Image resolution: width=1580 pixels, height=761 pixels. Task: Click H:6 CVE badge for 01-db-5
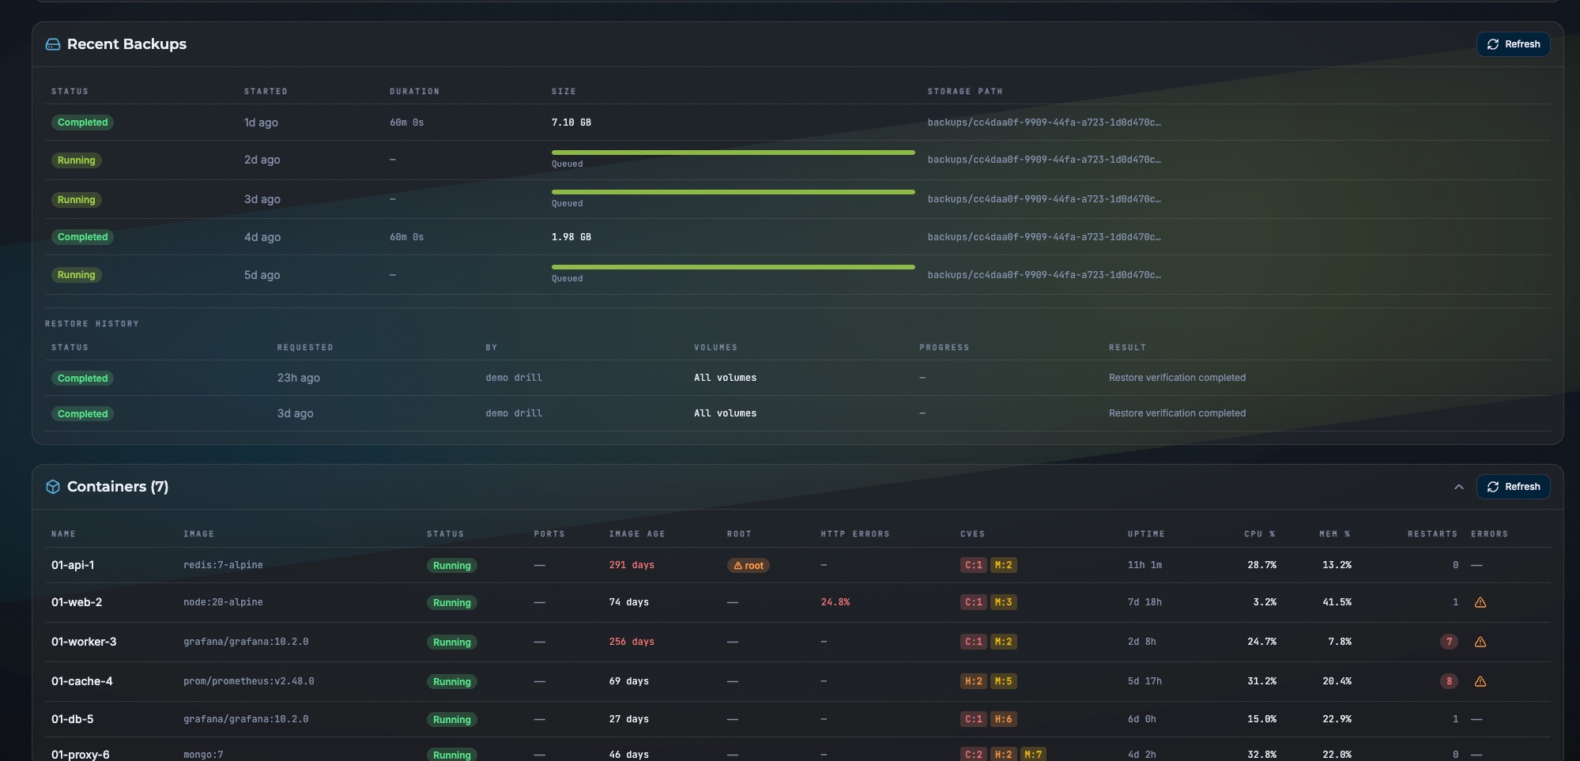pyautogui.click(x=1003, y=719)
